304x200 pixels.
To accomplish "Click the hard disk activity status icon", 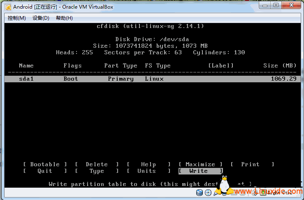I will click(200, 192).
